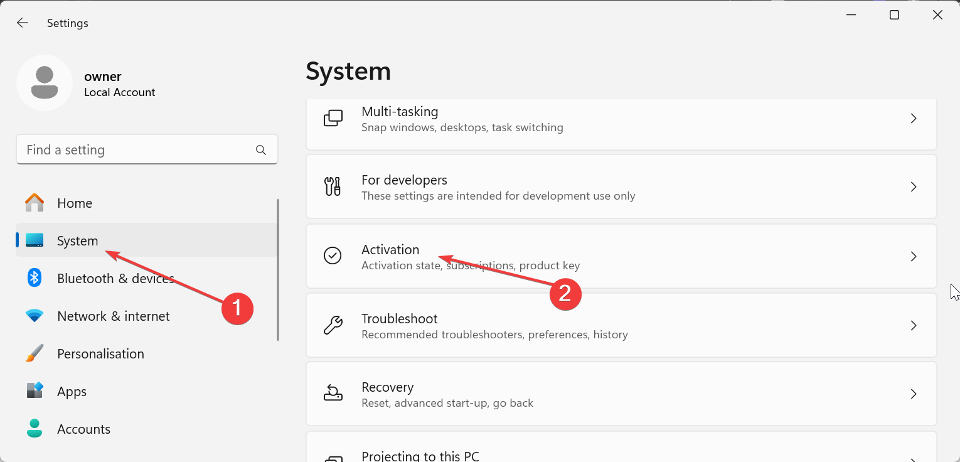Click the sidebar vertical scrollbar

coord(278,270)
